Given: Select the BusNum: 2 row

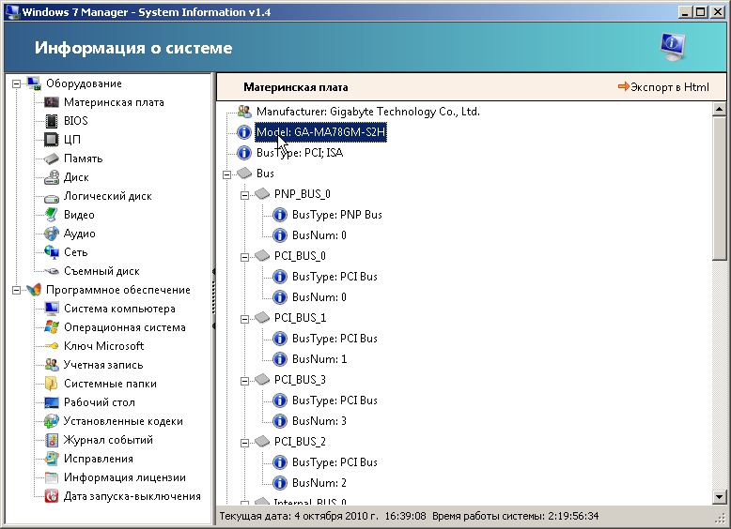Looking at the screenshot, I should click(319, 483).
